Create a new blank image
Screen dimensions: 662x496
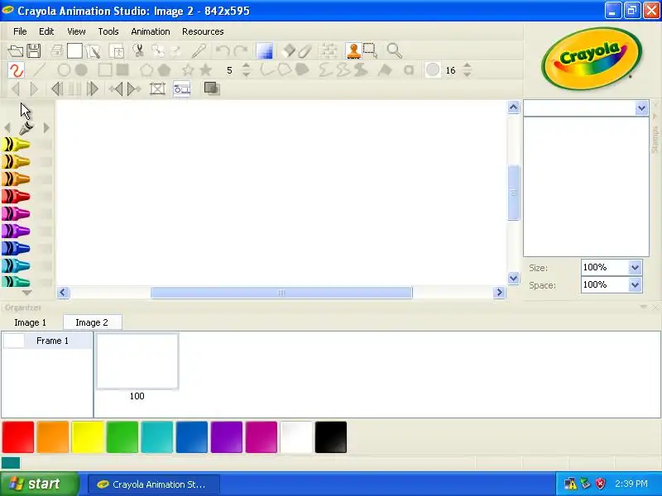pos(74,51)
